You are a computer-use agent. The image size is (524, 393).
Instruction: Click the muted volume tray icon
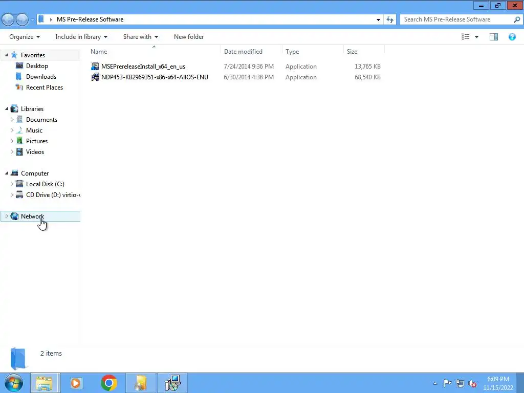point(472,384)
